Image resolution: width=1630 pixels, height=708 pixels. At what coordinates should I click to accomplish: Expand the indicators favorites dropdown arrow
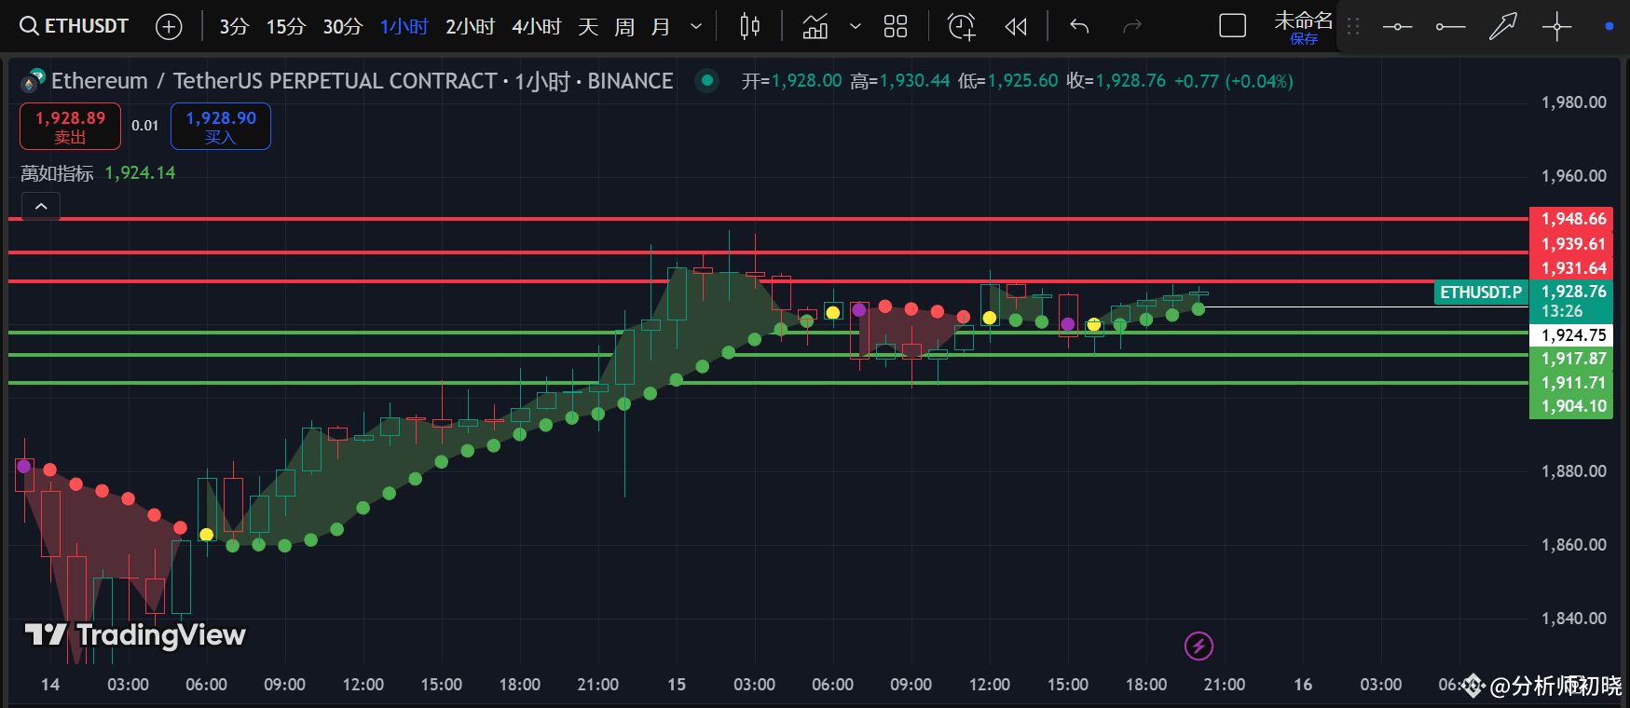coord(856,27)
